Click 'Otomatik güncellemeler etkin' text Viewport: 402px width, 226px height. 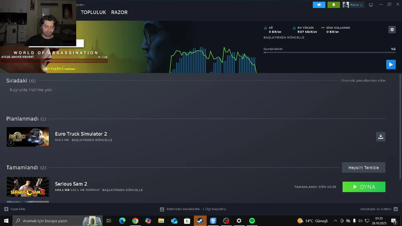point(363,81)
